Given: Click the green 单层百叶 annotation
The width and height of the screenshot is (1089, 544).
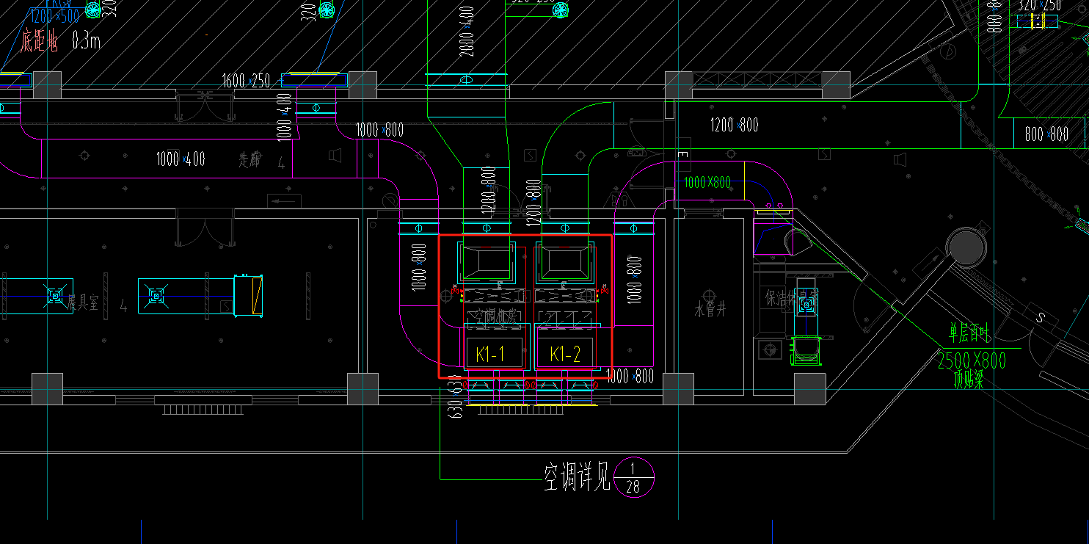Looking at the screenshot, I should tap(970, 335).
